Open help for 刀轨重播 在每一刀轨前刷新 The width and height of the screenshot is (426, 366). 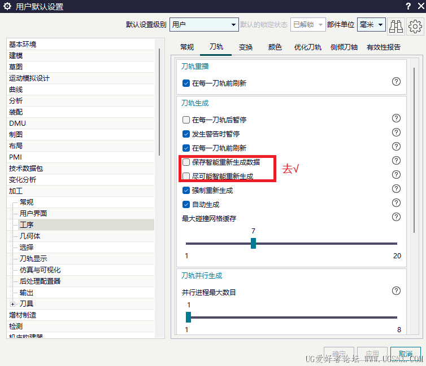(396, 81)
